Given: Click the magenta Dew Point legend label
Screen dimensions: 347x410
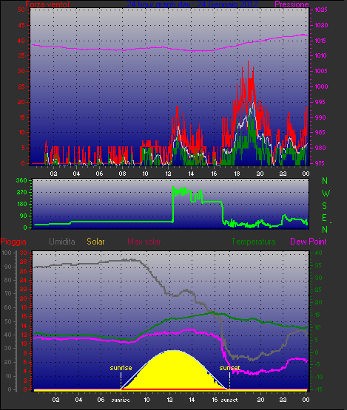Looking at the screenshot, I should (309, 242).
